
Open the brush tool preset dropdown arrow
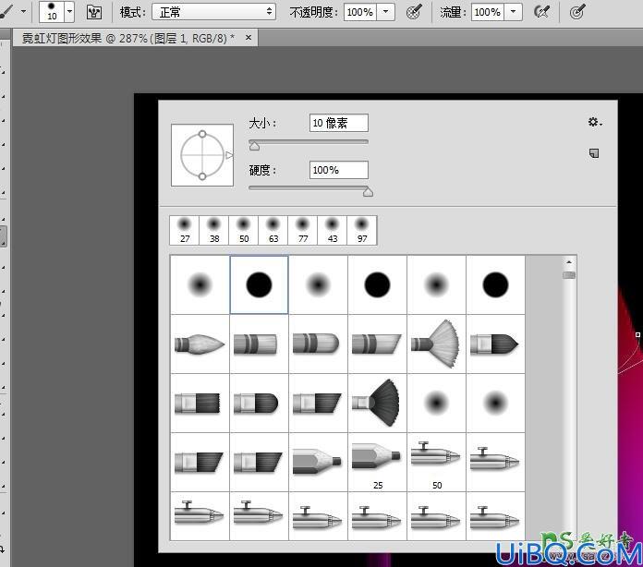click(x=23, y=11)
